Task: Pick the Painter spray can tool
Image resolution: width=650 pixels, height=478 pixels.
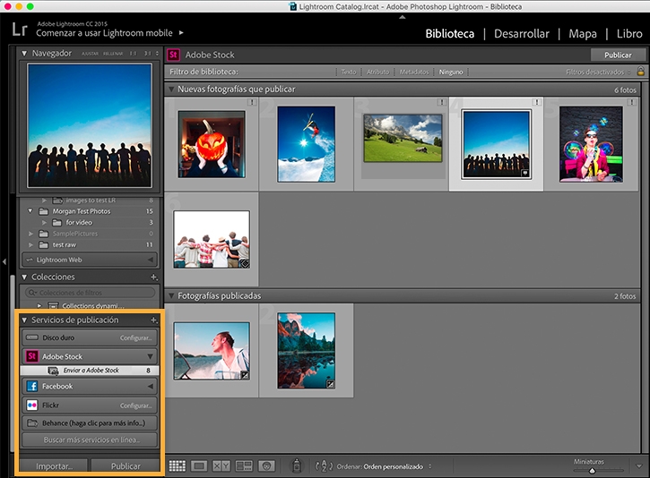Action: pos(297,465)
